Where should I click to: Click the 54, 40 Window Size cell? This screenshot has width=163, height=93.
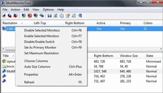(124, 66)
